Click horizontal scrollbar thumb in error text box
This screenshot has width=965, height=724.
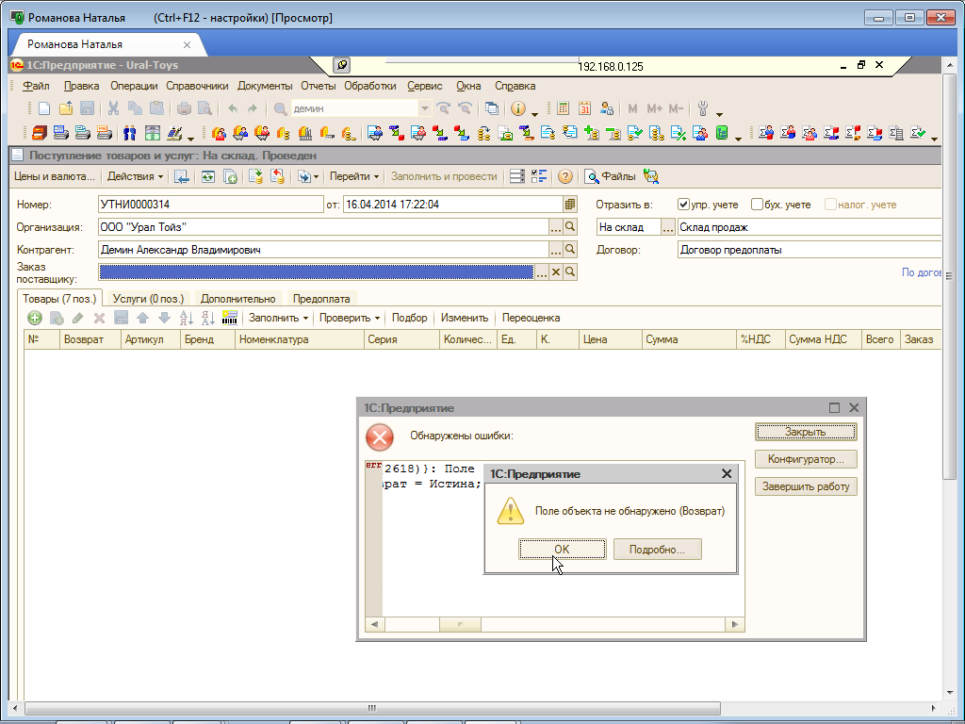pyautogui.click(x=460, y=624)
